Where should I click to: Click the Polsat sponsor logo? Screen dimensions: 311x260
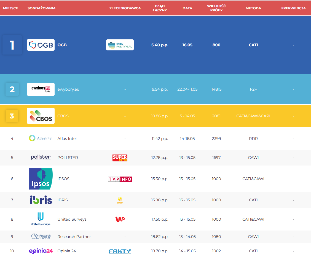[x=120, y=200]
